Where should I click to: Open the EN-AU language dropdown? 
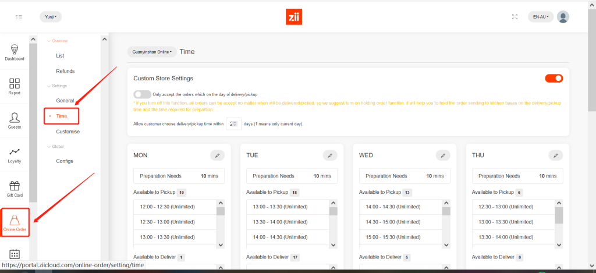click(x=541, y=17)
